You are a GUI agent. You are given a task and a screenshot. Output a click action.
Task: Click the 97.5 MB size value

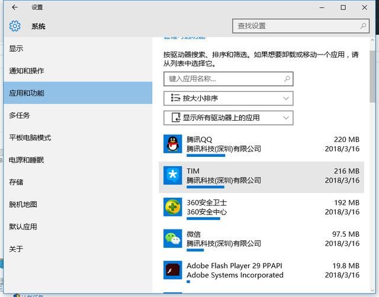click(346, 234)
